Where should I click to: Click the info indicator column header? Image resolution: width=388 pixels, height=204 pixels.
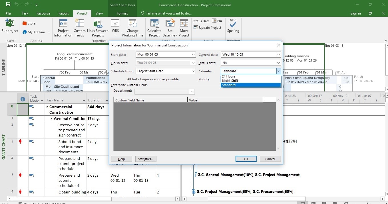pyautogui.click(x=23, y=99)
